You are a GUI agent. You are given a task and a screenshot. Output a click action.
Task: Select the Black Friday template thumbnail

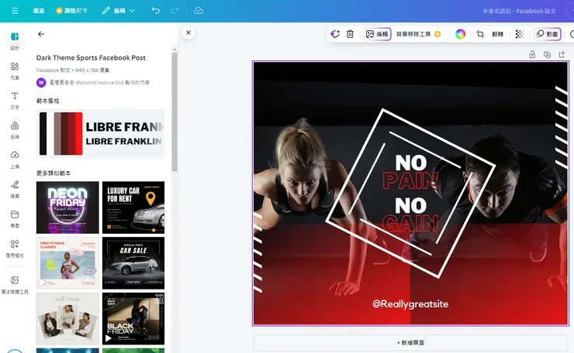(133, 319)
